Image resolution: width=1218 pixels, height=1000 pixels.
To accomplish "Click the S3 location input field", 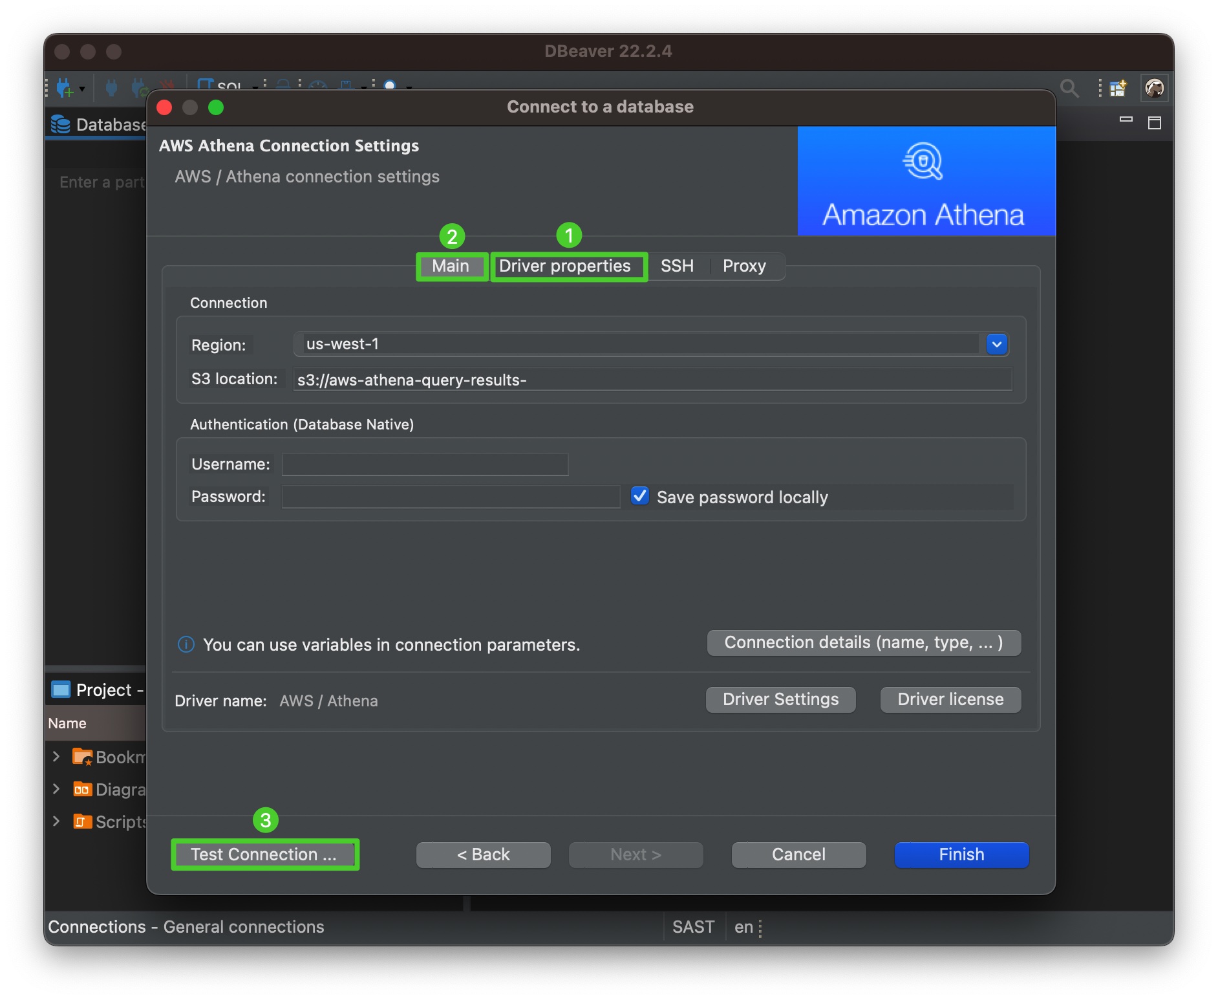I will [652, 379].
